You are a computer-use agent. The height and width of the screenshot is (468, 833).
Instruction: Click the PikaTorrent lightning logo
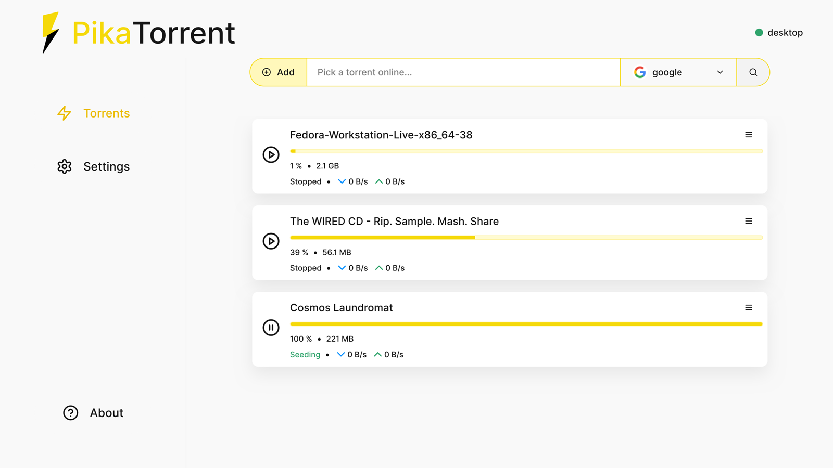click(x=51, y=32)
